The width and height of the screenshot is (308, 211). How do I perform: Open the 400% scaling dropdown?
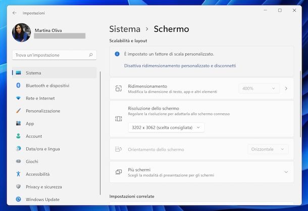259,88
